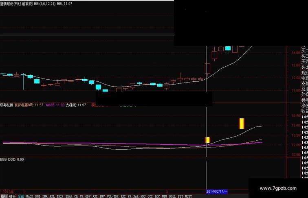Apply the CCI indicator
This screenshot has height=198, width=308.
(x=150, y=196)
